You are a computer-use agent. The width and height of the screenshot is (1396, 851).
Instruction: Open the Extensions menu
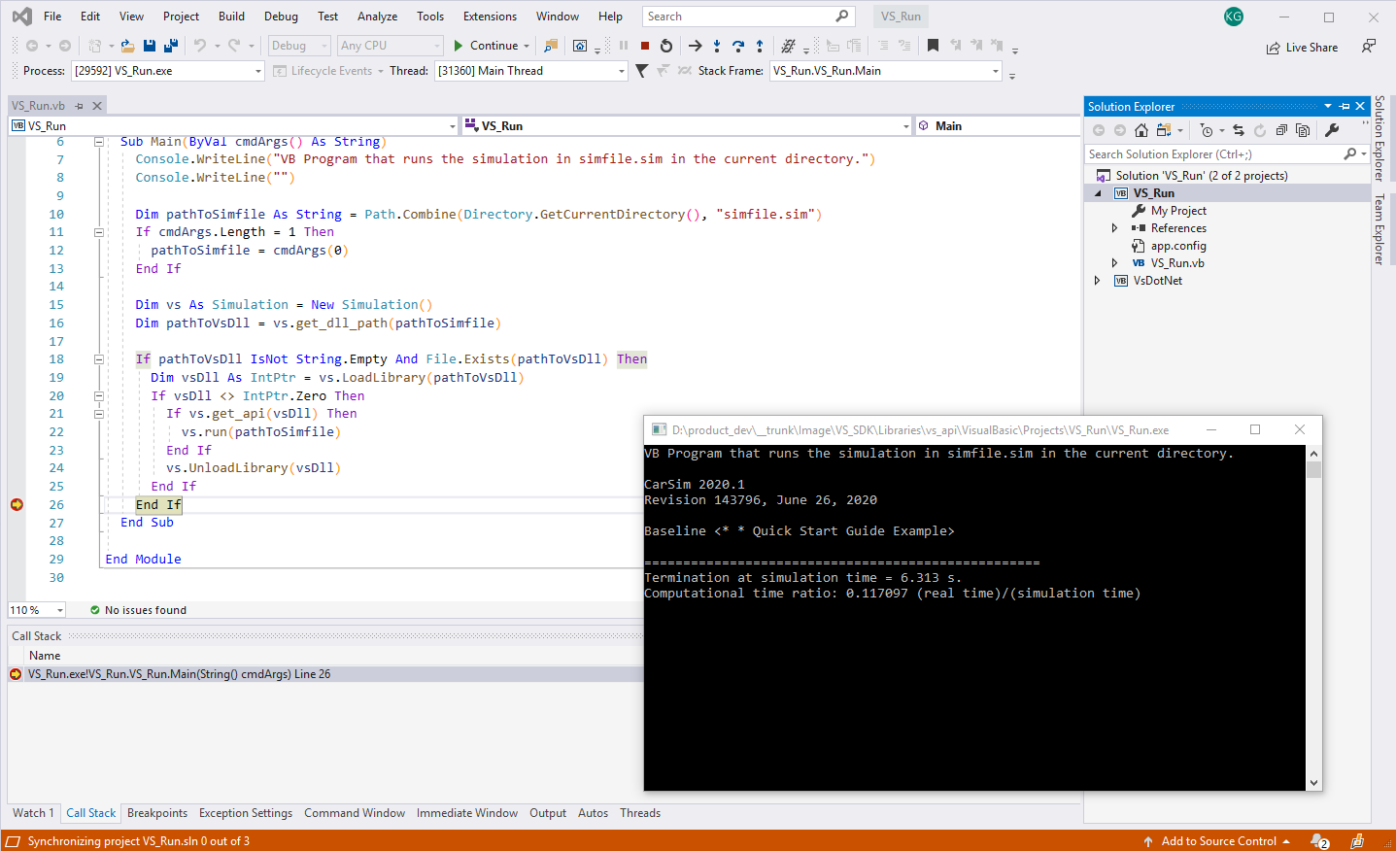click(x=490, y=17)
